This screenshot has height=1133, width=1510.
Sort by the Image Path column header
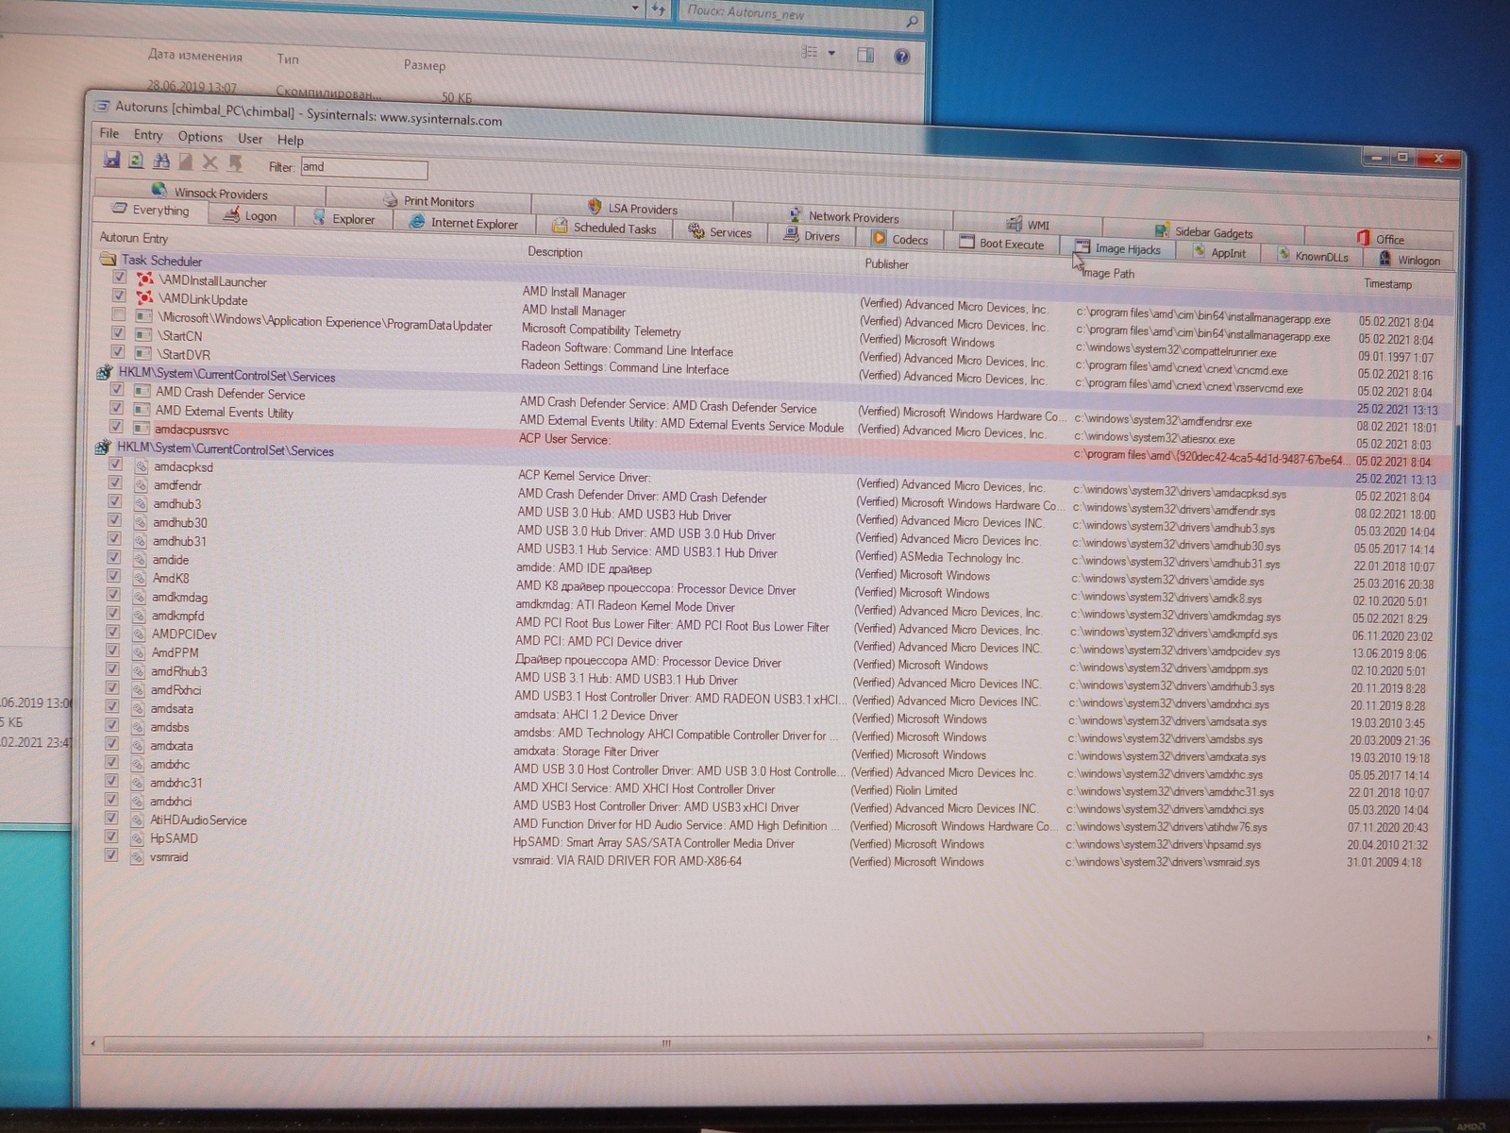point(1108,274)
